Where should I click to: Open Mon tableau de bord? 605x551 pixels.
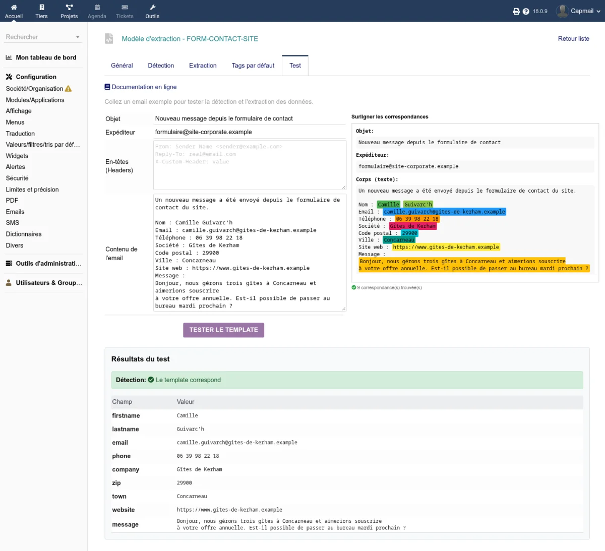[x=46, y=57]
